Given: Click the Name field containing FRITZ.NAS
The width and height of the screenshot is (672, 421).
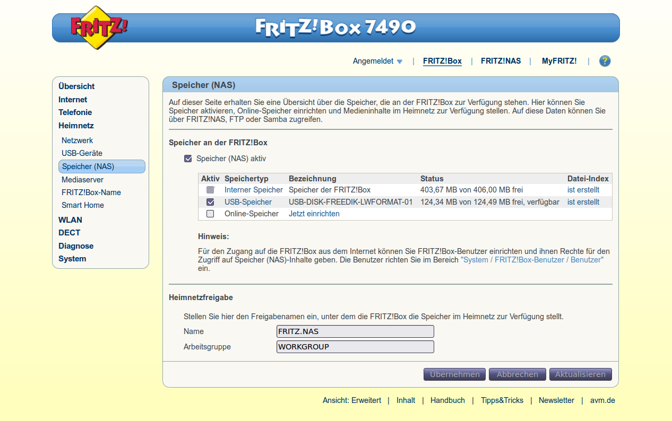Looking at the screenshot, I should [355, 331].
